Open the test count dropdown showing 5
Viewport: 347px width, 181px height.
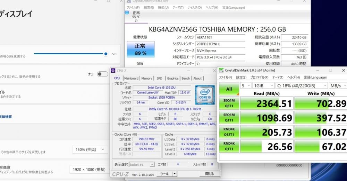pos(246,85)
